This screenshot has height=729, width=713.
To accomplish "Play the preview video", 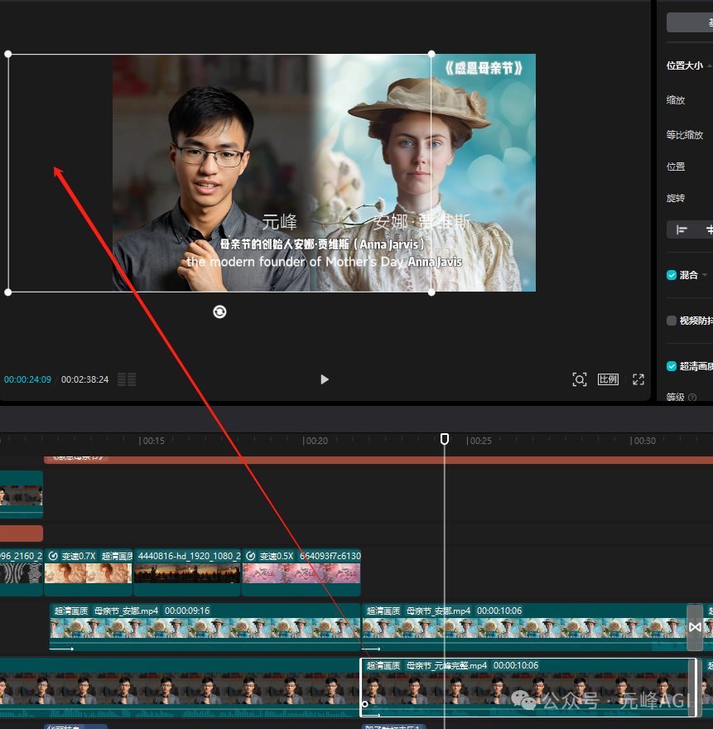I will [x=325, y=379].
